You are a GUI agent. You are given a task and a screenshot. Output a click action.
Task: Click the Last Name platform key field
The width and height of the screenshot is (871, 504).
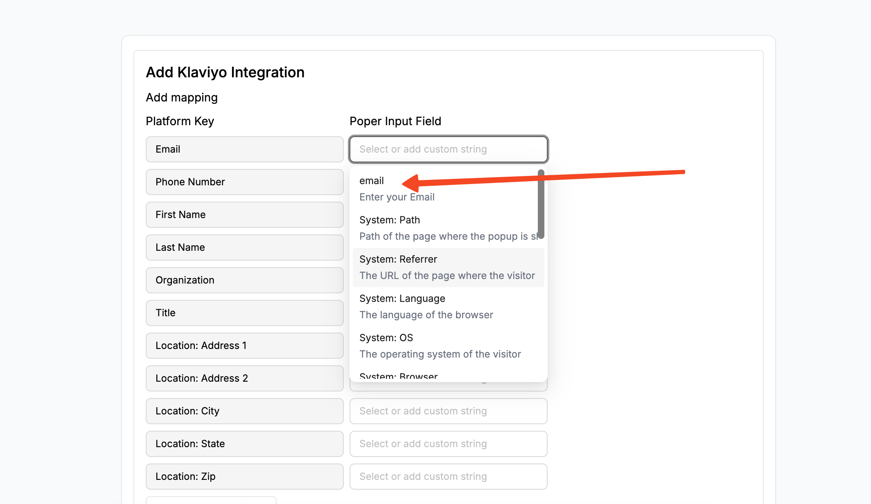(x=245, y=248)
